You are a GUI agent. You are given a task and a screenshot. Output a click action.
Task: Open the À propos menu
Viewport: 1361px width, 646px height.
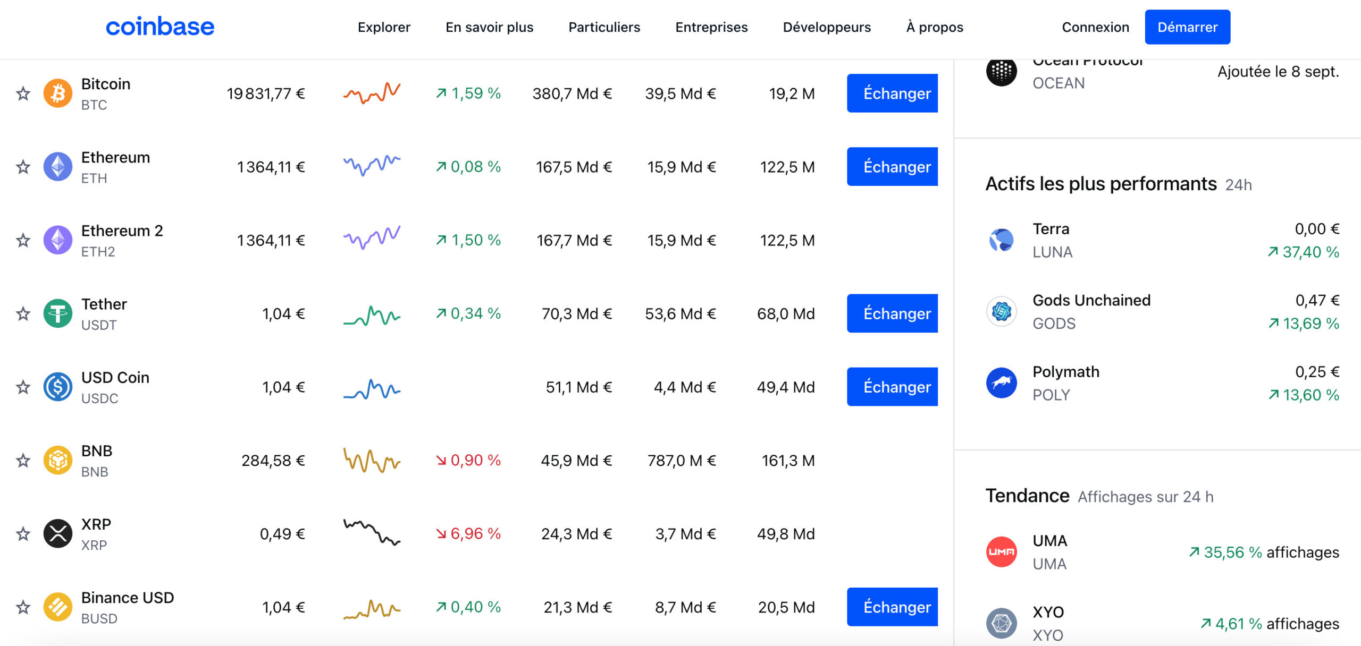tap(935, 27)
